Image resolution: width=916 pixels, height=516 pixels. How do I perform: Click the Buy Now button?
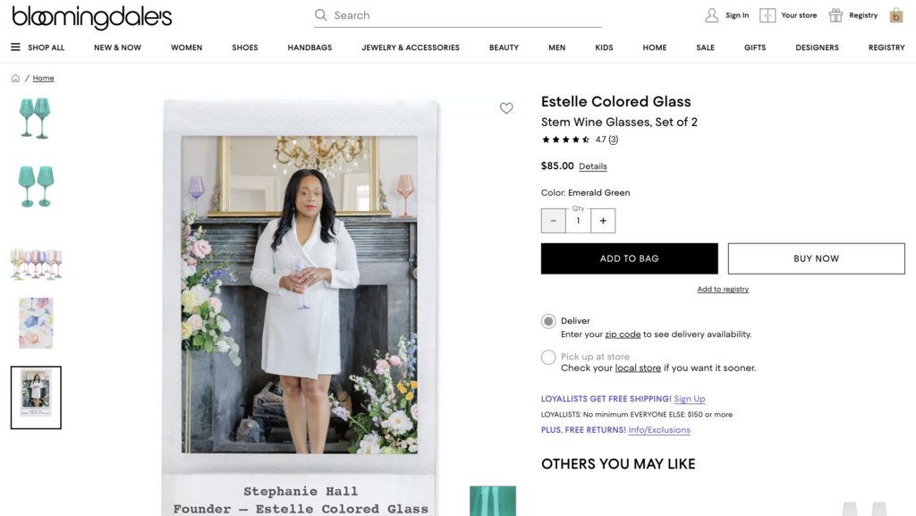(816, 258)
